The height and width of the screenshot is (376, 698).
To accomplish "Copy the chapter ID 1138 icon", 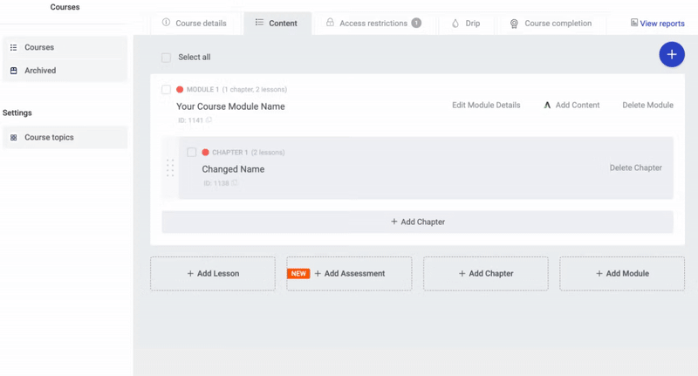I will click(x=235, y=183).
